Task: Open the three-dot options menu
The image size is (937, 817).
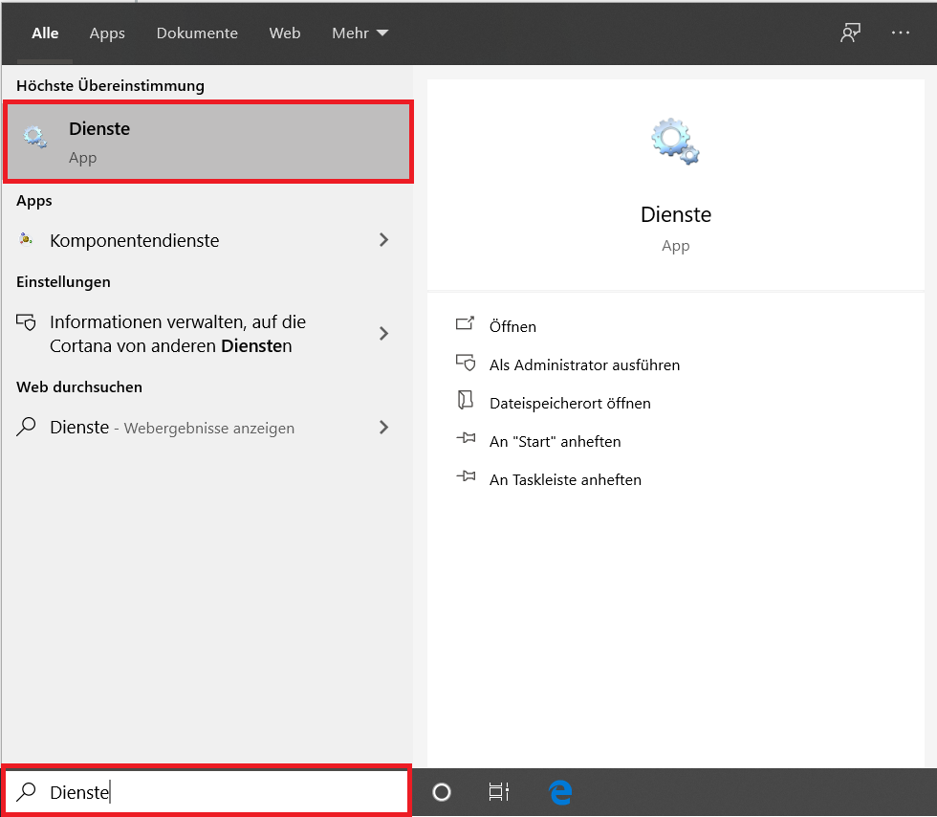Action: pos(901,33)
